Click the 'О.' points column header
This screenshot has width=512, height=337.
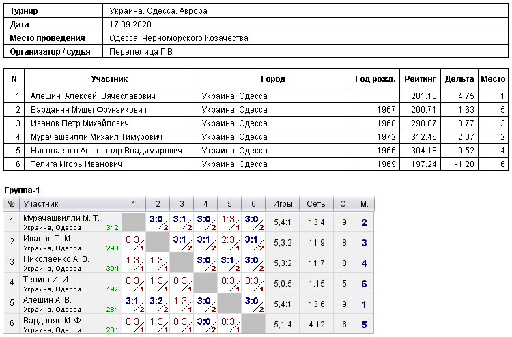[x=344, y=204]
